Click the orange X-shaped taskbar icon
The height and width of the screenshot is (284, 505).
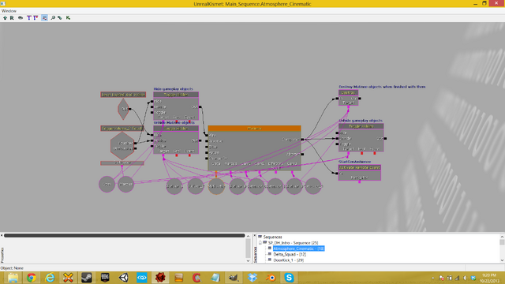68,278
